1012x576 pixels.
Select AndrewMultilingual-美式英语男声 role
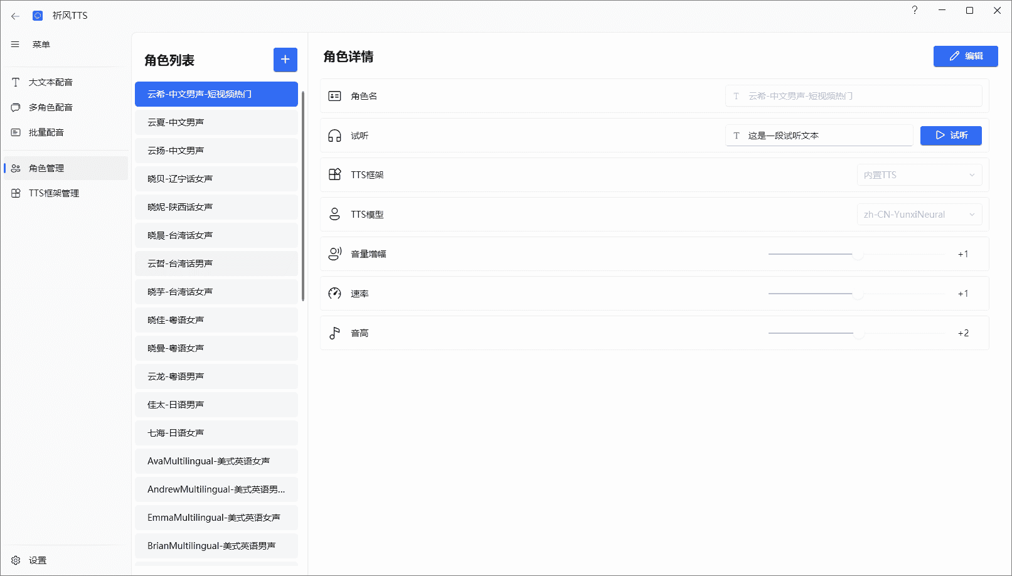click(216, 489)
